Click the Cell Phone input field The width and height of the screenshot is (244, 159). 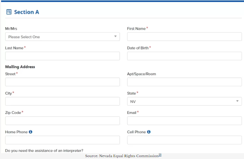click(184, 140)
